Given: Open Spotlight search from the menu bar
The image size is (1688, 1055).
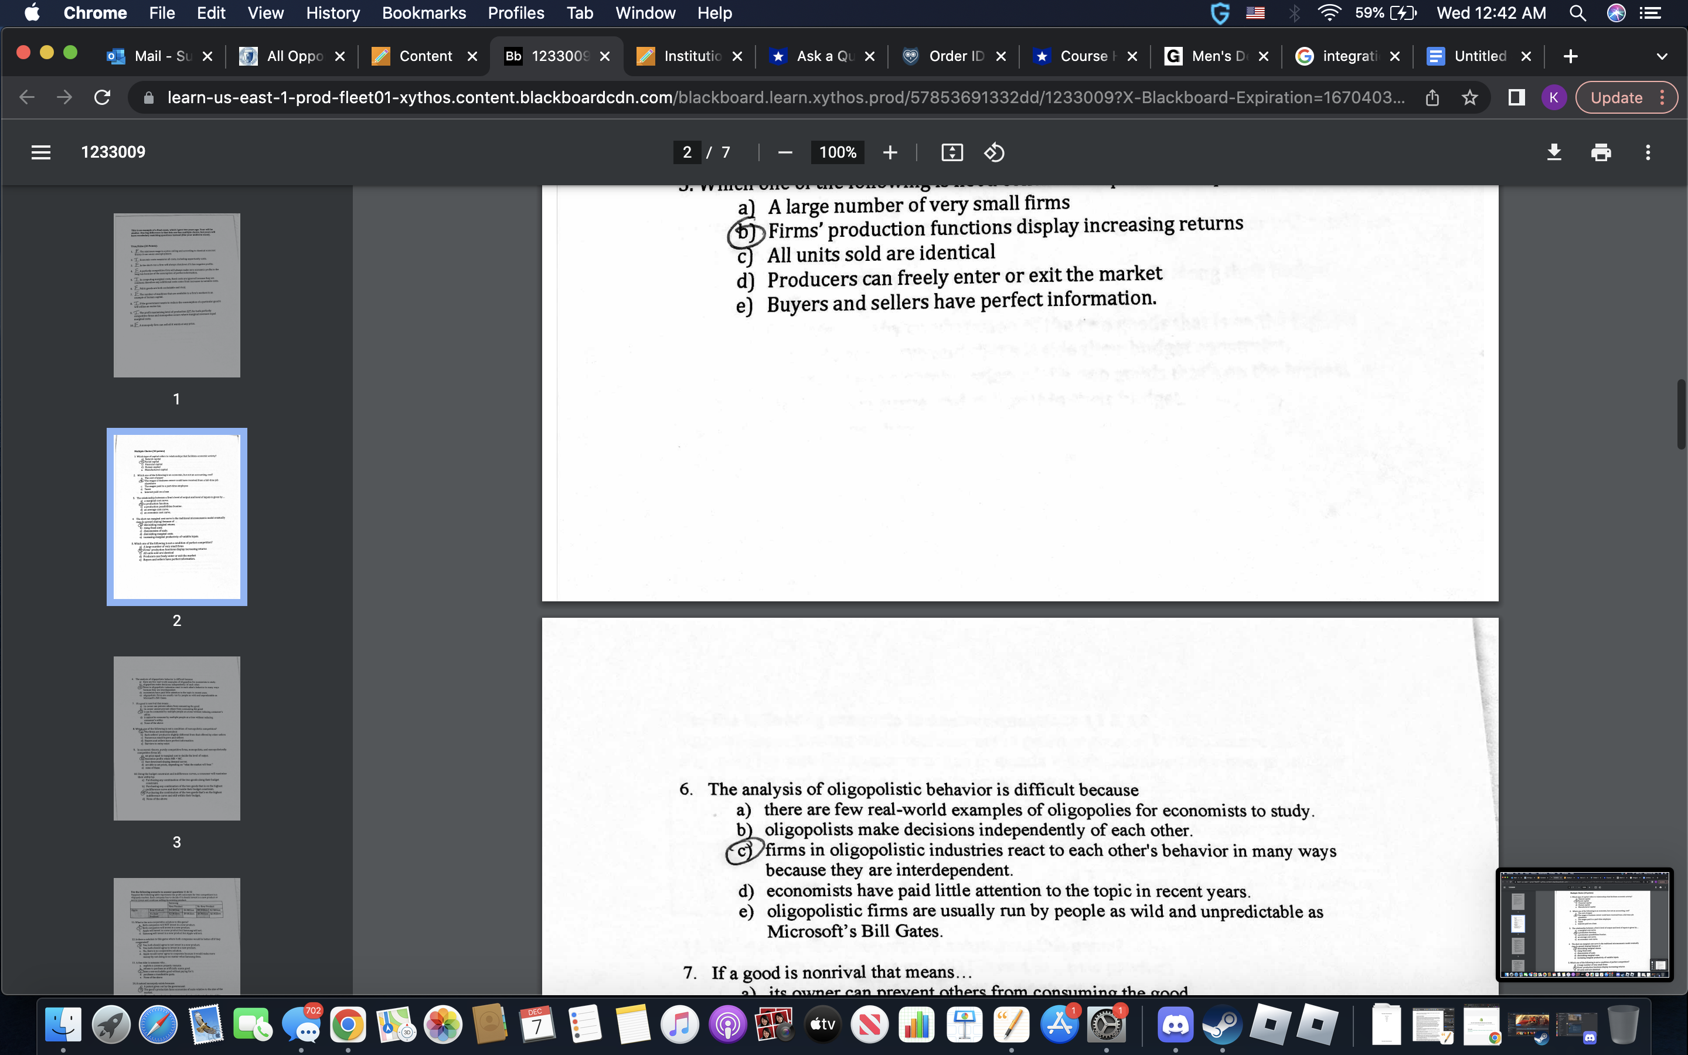Looking at the screenshot, I should click(1578, 12).
